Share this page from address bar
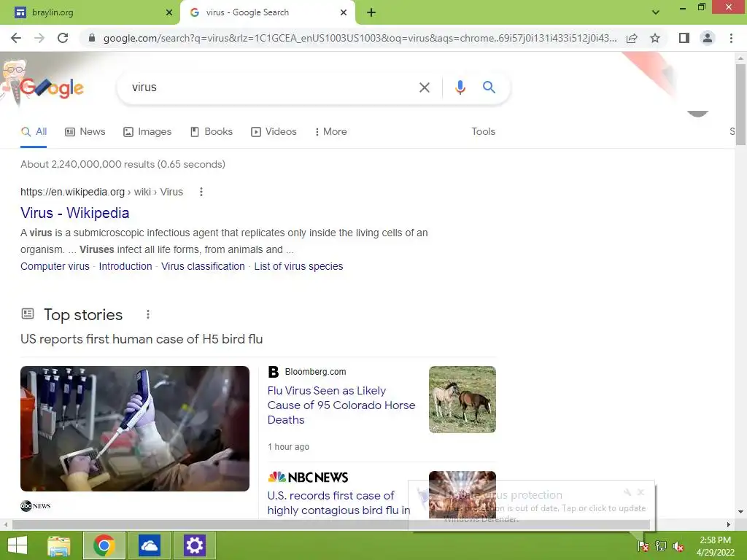The width and height of the screenshot is (747, 560). (632, 38)
